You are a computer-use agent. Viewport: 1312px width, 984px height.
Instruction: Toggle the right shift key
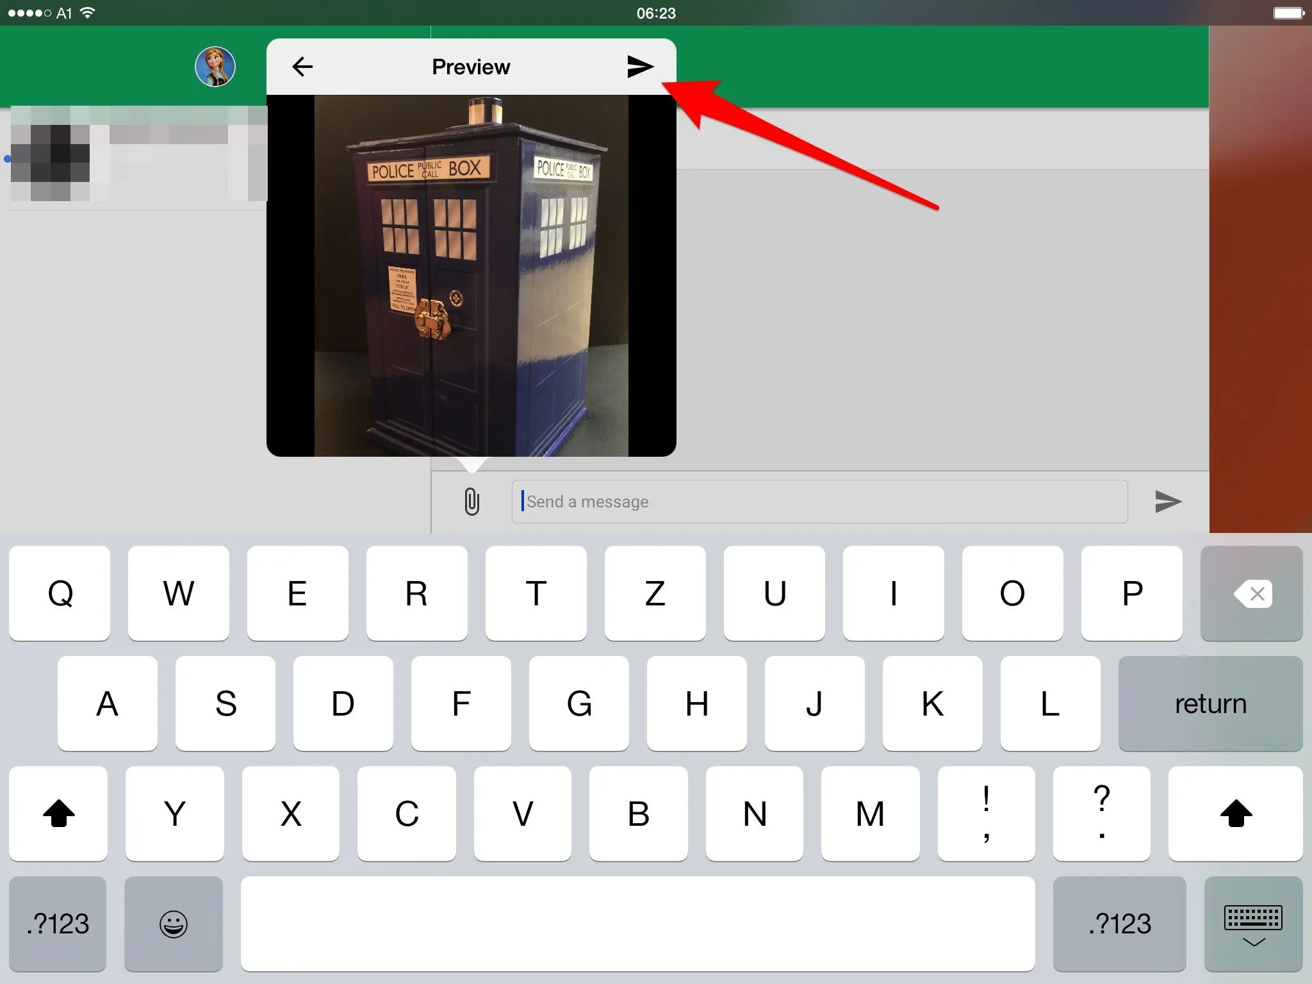1235,814
